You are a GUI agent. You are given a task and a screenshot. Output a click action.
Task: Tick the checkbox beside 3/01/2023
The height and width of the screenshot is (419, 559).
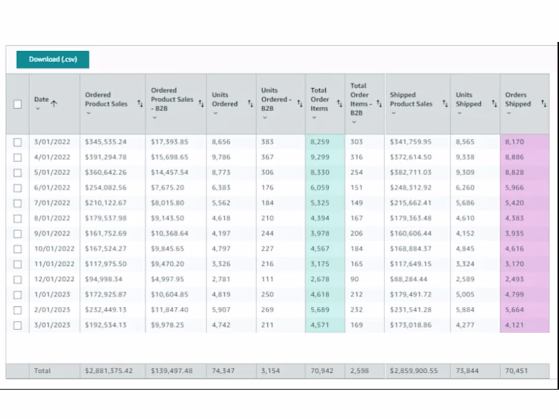(x=17, y=325)
